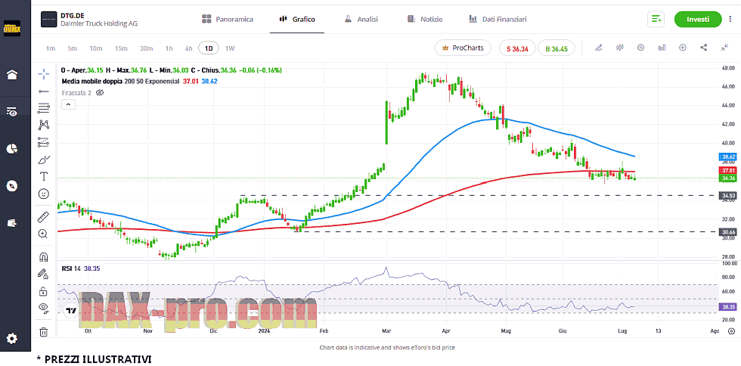The width and height of the screenshot is (741, 366).
Task: Collapse the indicator legend chevron
Action: pos(69,104)
